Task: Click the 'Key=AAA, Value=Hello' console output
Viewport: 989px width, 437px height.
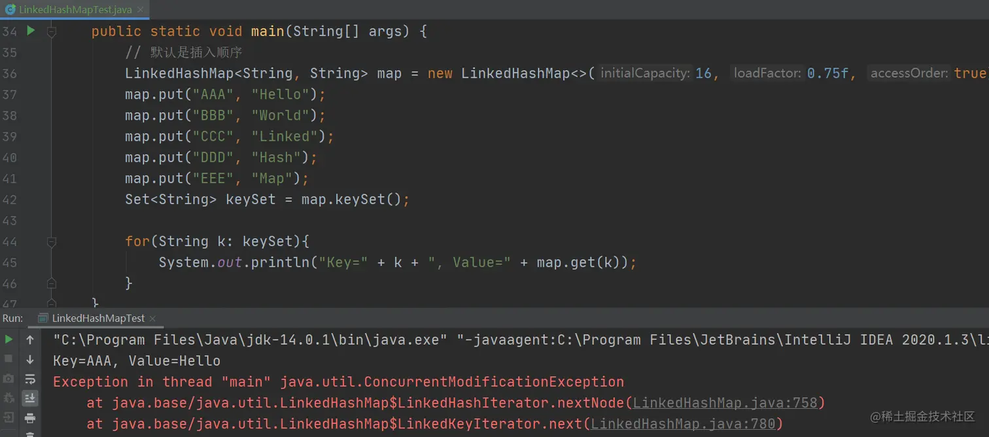Action: coord(137,360)
